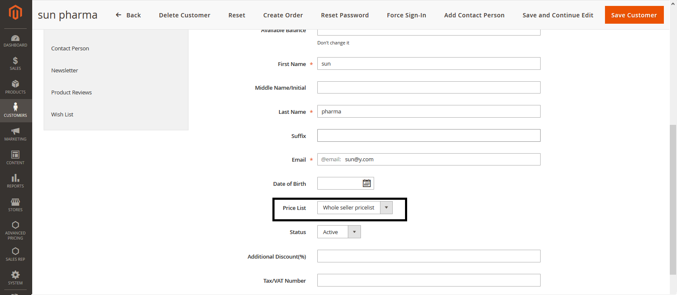Viewport: 677px width, 295px height.
Task: Click the Email input field
Action: [429, 159]
